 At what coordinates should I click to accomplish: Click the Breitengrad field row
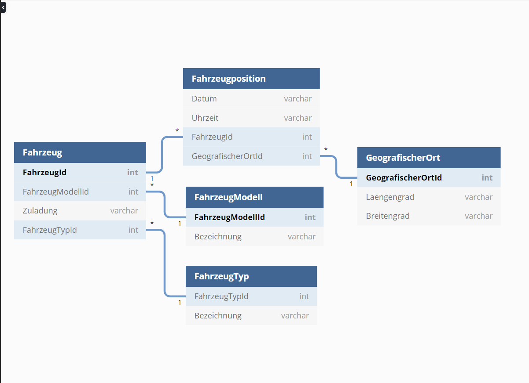(x=429, y=216)
